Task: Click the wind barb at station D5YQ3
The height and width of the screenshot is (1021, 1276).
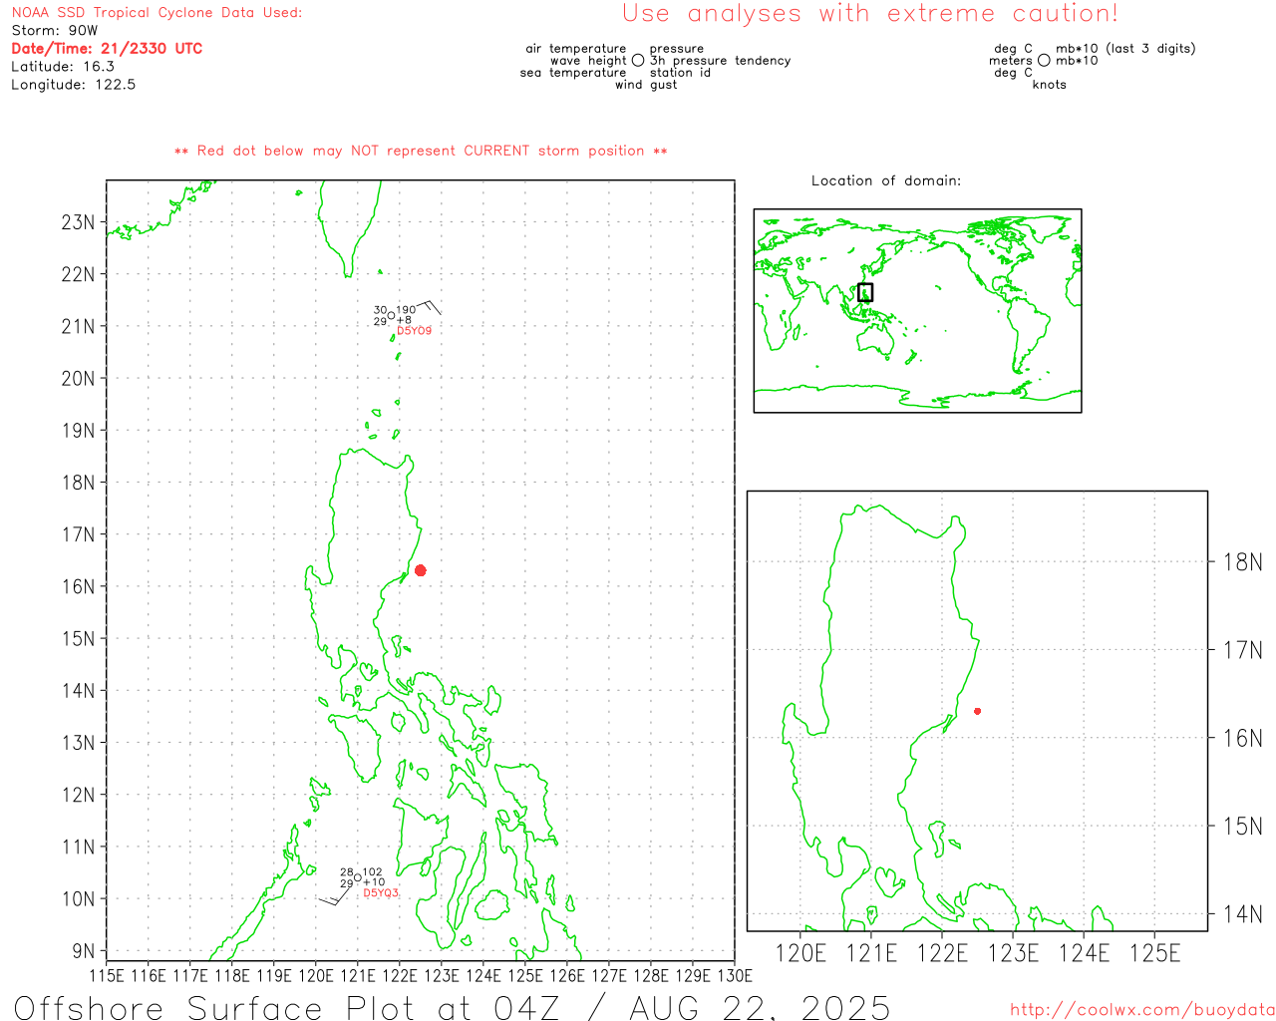Action: 337,893
